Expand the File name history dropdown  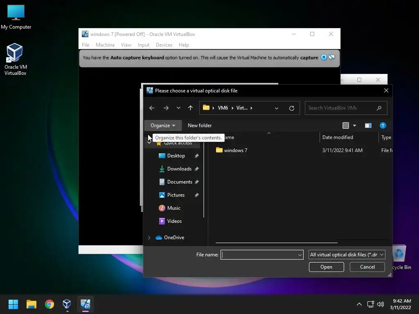[x=300, y=255]
